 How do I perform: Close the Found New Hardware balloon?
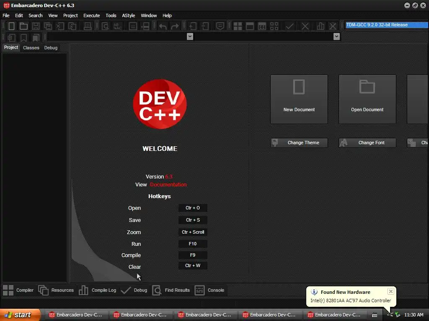pos(391,291)
